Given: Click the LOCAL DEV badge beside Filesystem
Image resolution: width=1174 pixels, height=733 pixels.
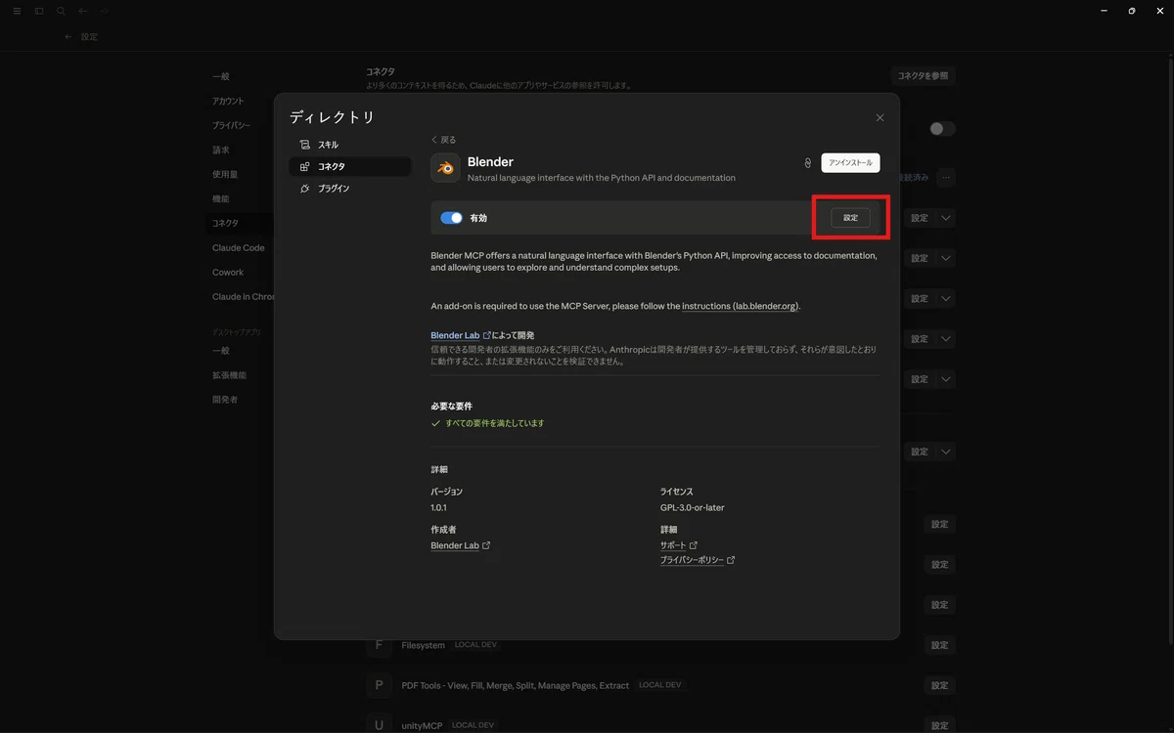Looking at the screenshot, I should coord(475,645).
